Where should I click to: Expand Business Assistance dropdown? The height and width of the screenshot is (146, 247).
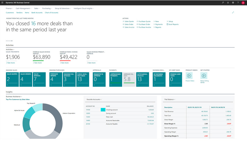[x=14, y=96]
